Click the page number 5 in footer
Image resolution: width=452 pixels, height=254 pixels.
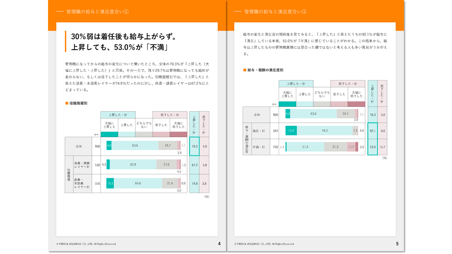(x=397, y=244)
